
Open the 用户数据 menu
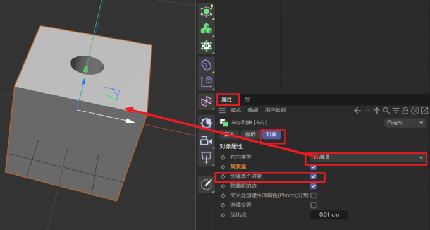coord(275,110)
